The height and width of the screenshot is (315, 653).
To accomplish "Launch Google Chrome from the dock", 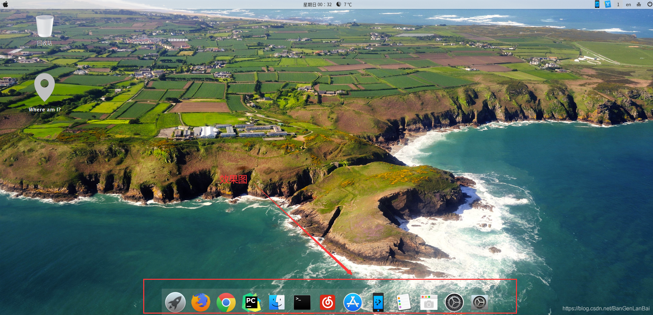I will click(226, 302).
